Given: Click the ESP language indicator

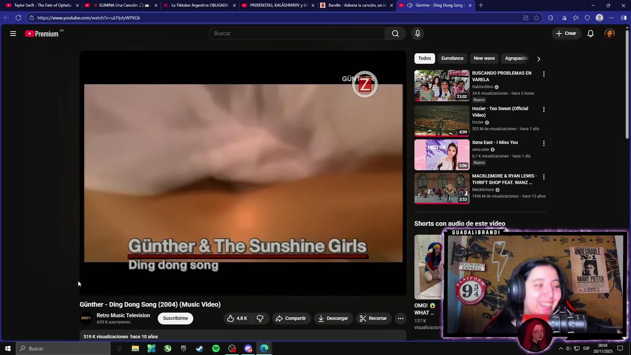Looking at the screenshot, I should pyautogui.click(x=586, y=349).
